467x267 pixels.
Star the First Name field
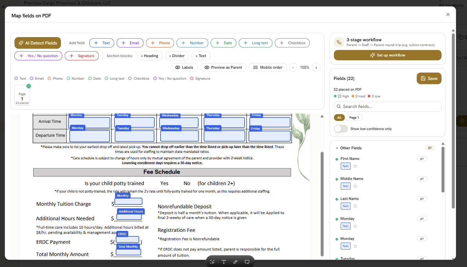click(355, 166)
